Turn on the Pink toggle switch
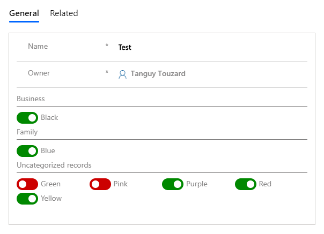Viewport: 324px width, 234px height. coord(100,184)
